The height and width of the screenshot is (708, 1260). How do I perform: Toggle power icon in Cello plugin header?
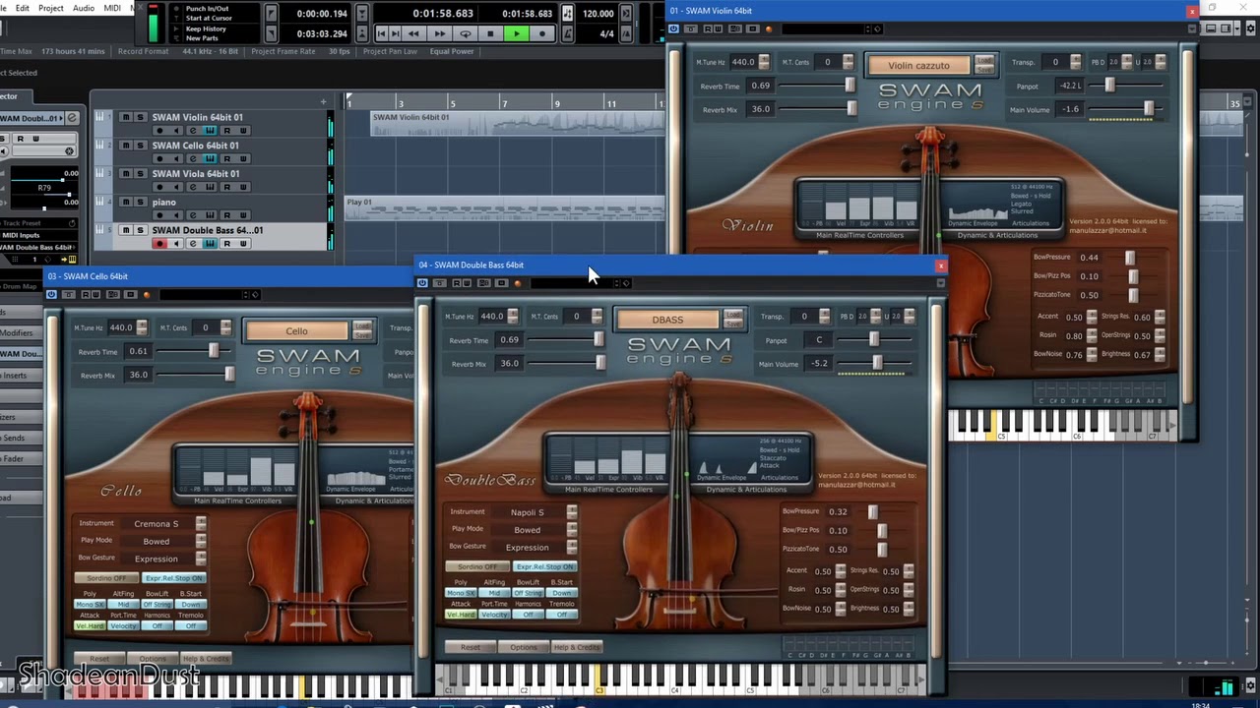click(x=51, y=294)
